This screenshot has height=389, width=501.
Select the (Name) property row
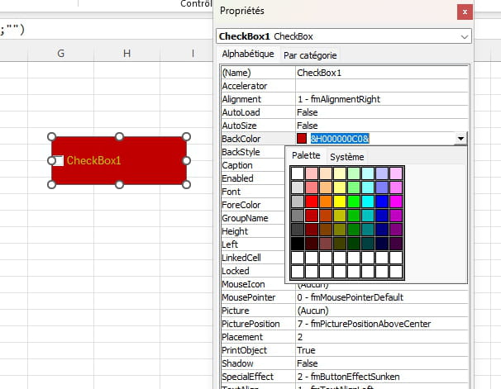coord(258,73)
